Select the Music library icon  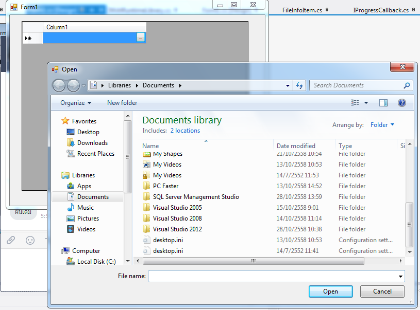pos(71,208)
